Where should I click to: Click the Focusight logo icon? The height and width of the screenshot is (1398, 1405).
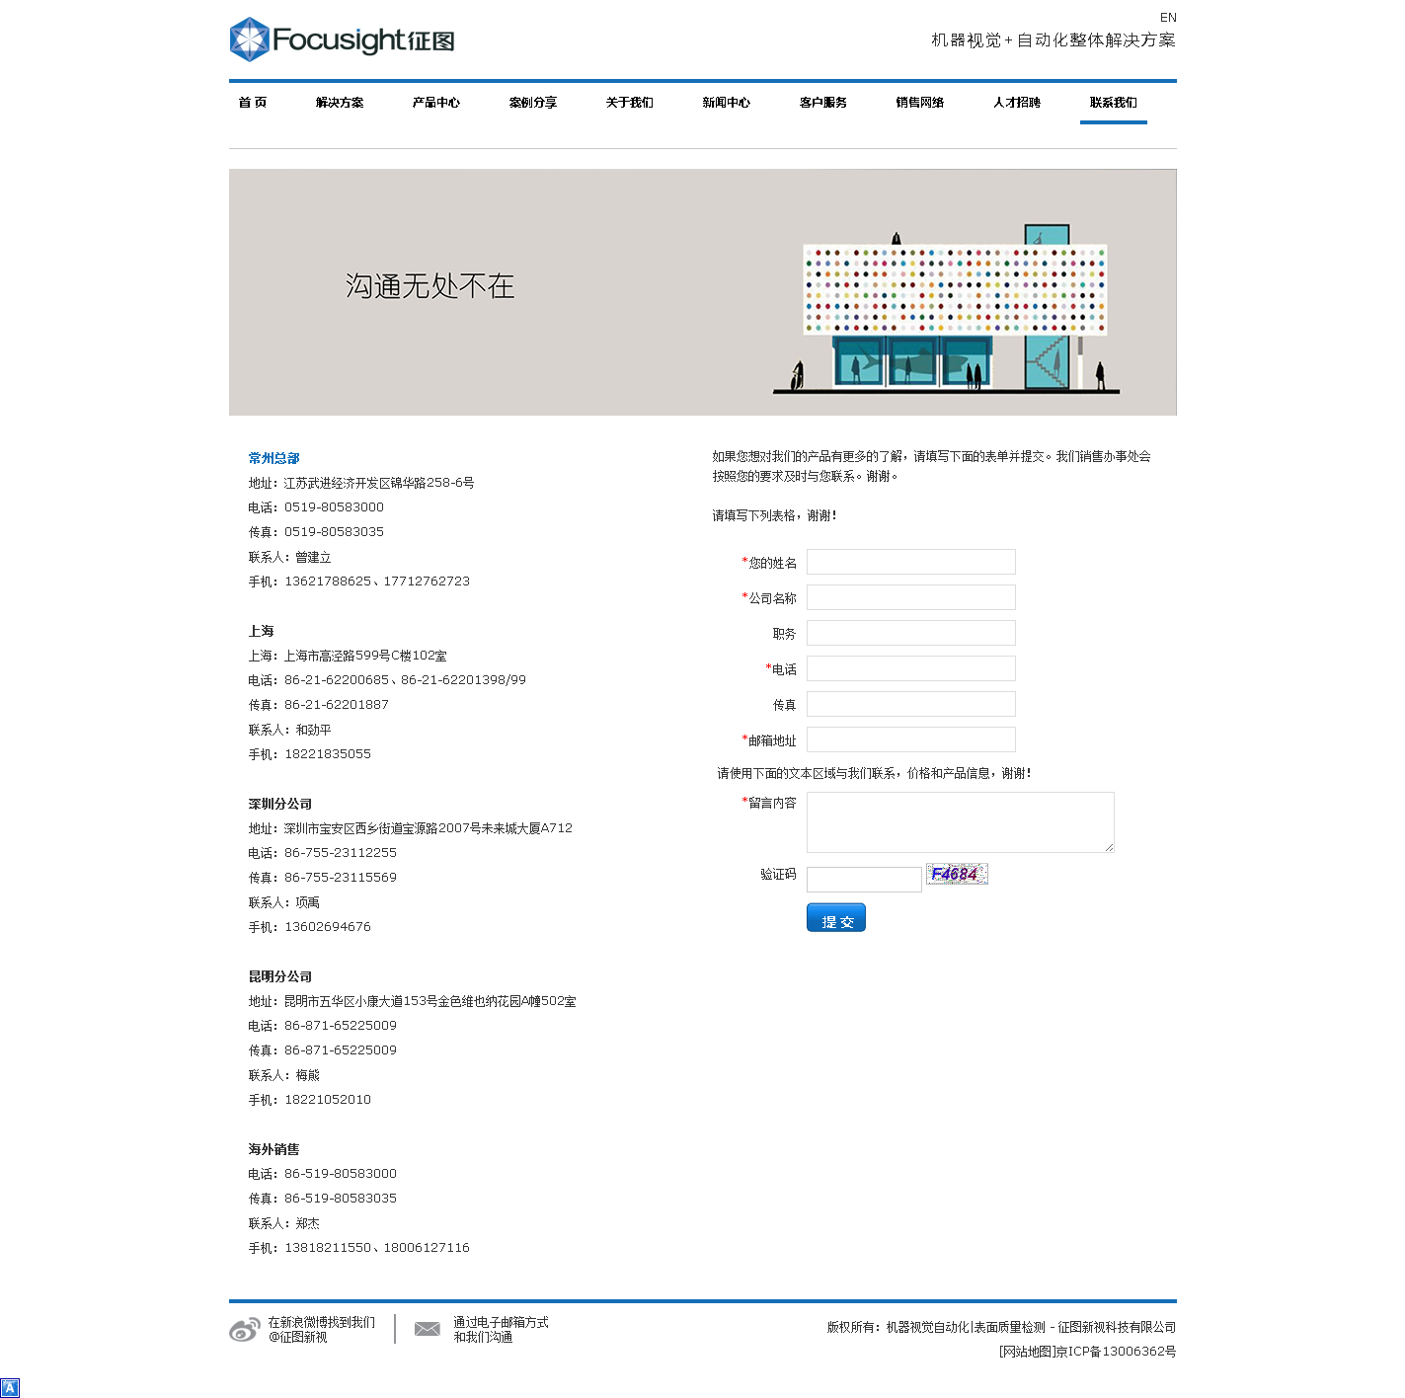tap(249, 39)
